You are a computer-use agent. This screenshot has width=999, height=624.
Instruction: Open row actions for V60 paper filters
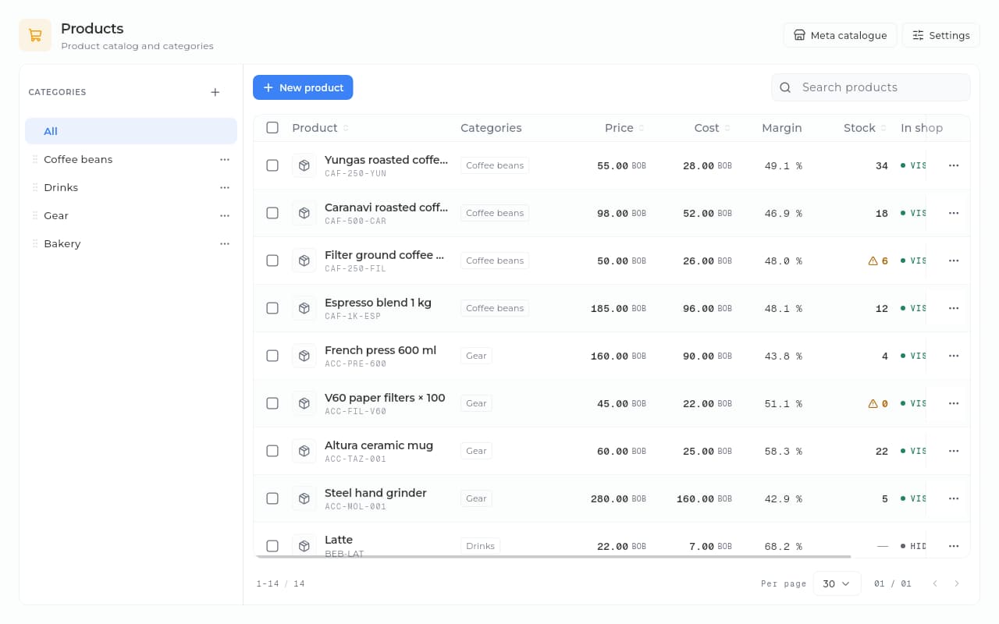click(x=954, y=403)
